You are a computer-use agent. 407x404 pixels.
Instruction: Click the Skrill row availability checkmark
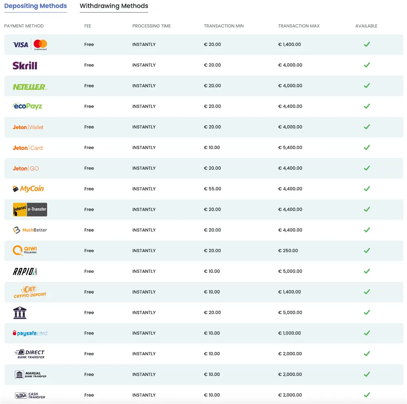coord(367,65)
